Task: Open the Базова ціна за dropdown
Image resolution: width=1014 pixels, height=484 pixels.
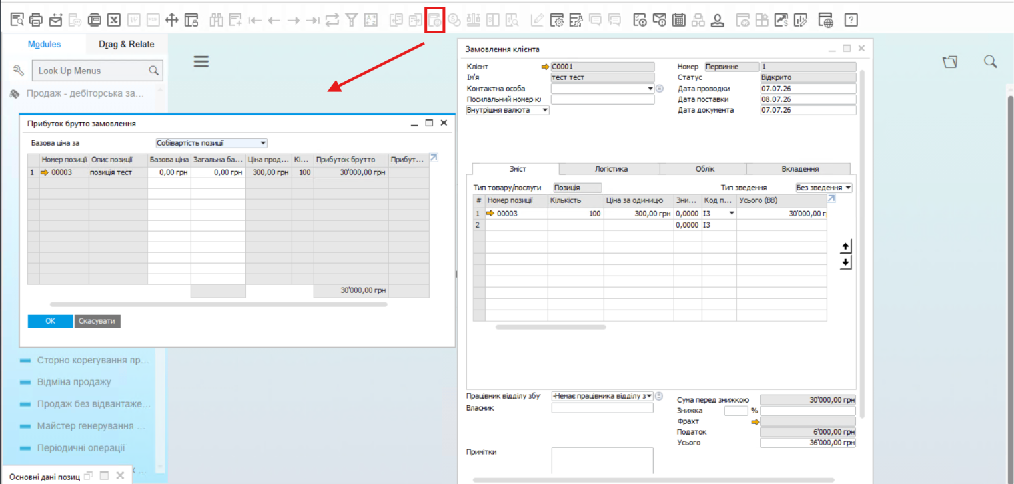Action: point(264,143)
